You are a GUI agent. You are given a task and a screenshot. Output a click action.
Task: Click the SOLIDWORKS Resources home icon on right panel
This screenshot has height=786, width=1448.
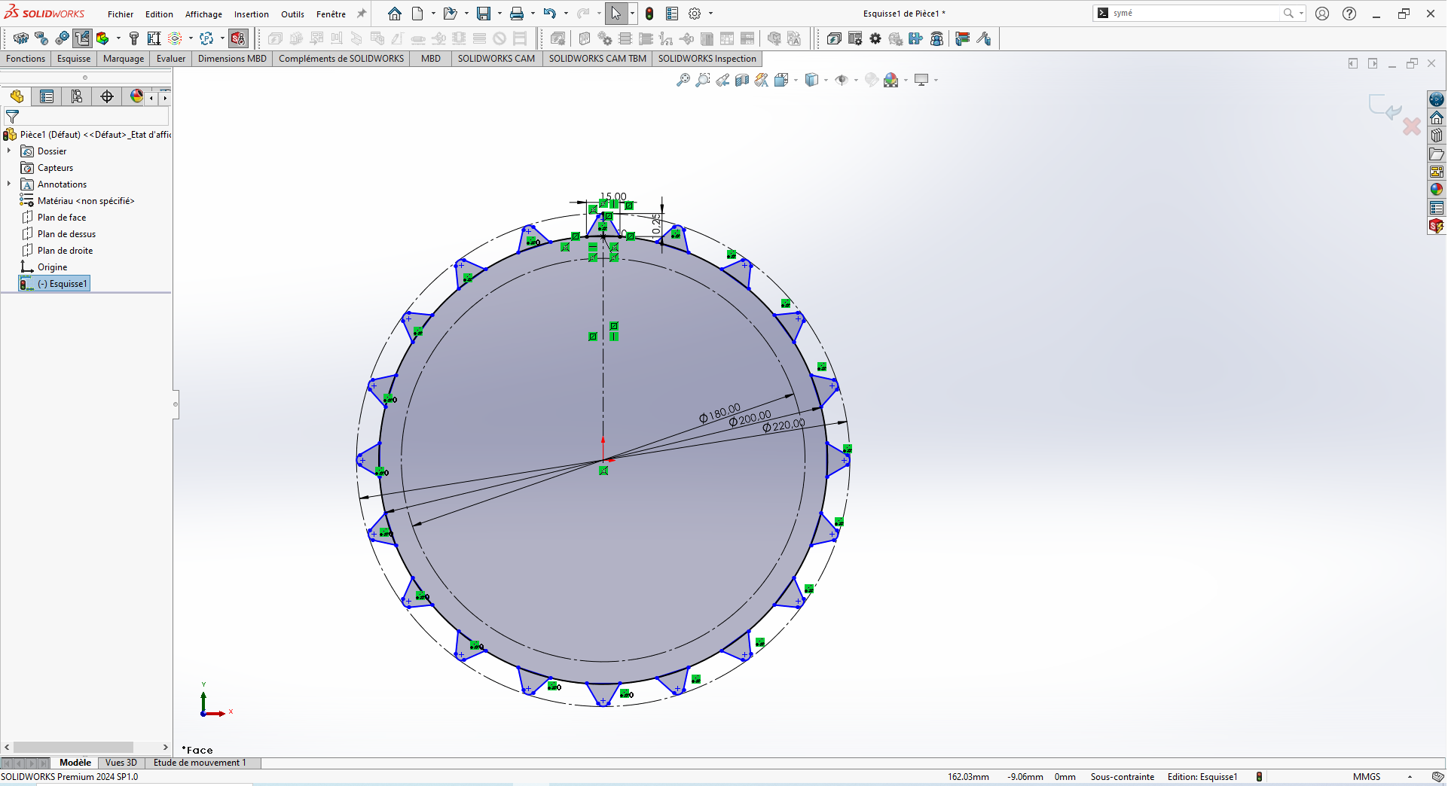[x=1437, y=117]
